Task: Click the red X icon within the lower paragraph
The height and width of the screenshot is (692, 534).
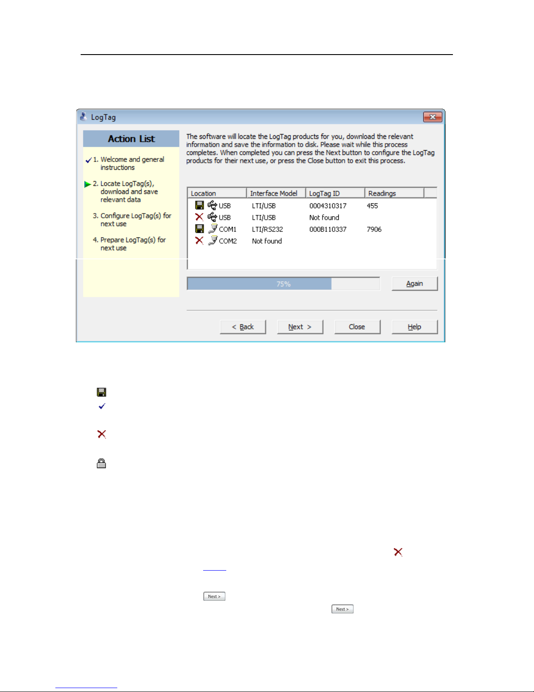Action: pos(398,552)
